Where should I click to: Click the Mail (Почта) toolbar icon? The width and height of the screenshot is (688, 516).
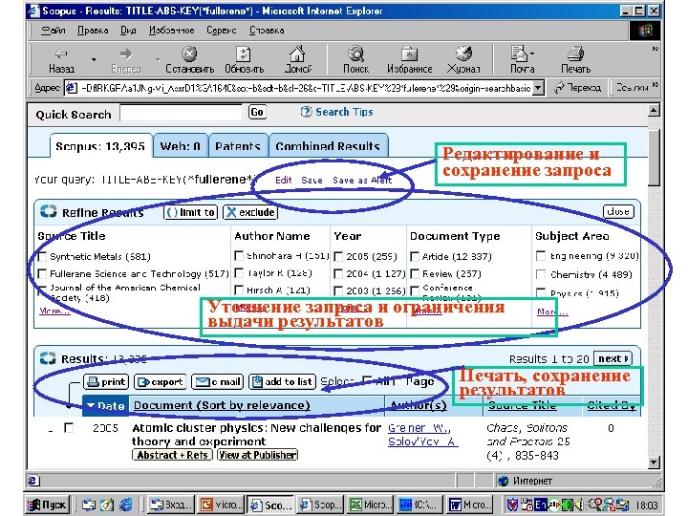520,54
